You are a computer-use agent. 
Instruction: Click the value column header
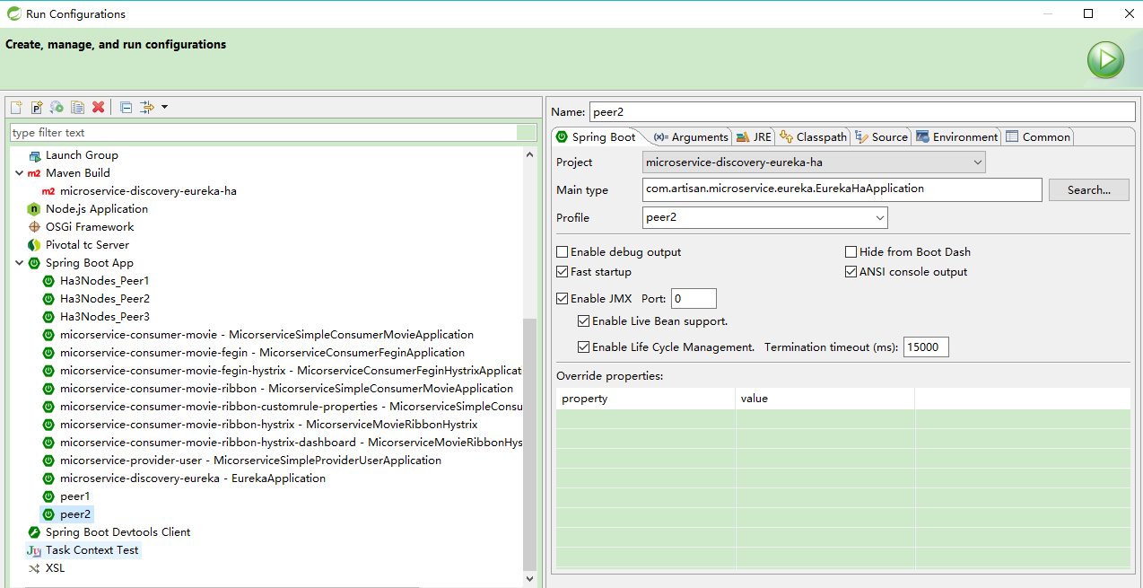[x=825, y=399]
